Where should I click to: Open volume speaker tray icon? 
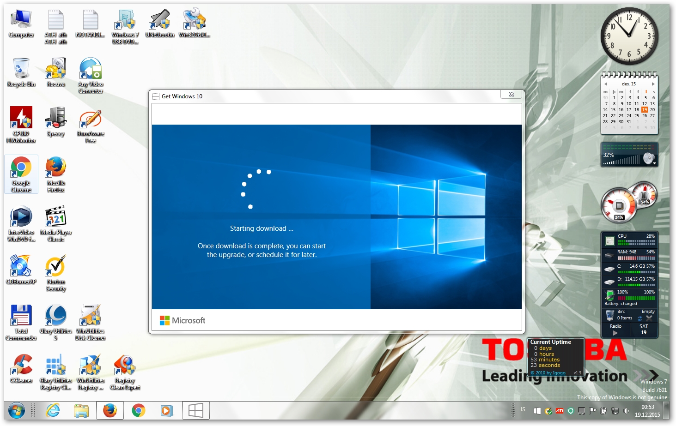tap(626, 411)
